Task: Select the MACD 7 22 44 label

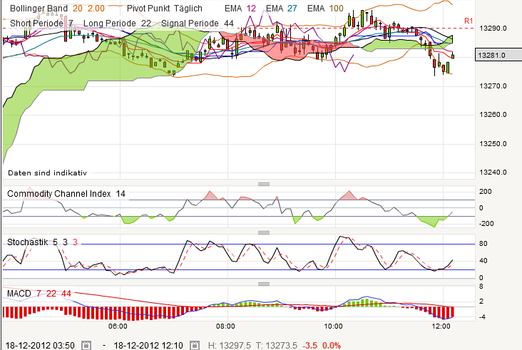Action: (x=39, y=294)
